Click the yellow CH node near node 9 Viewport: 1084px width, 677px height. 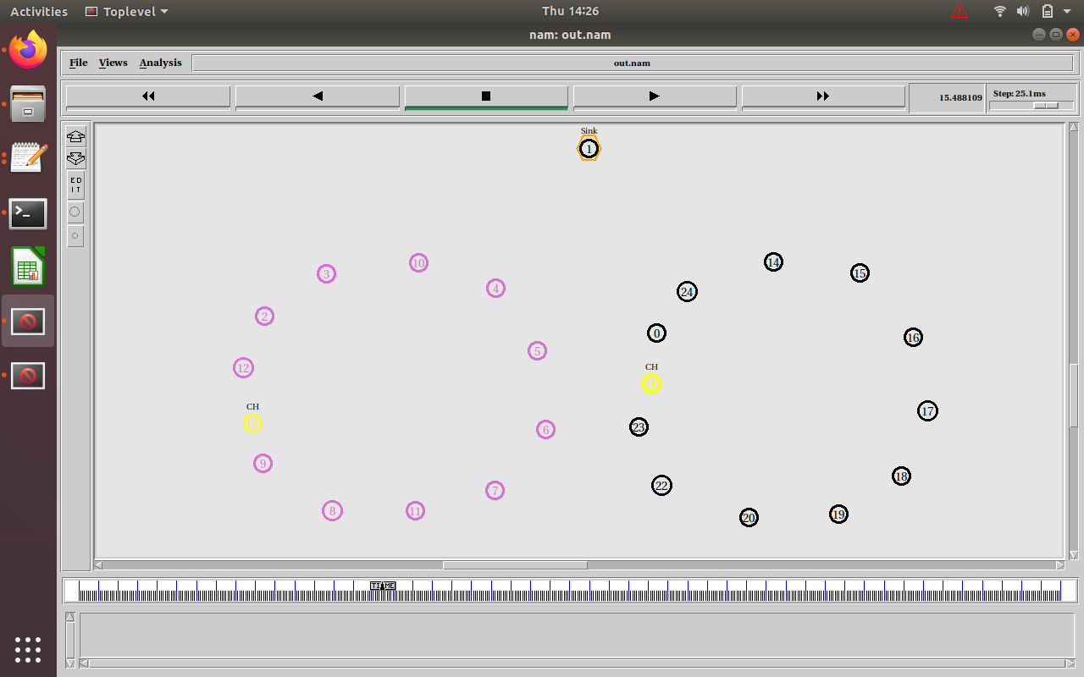[x=252, y=424]
